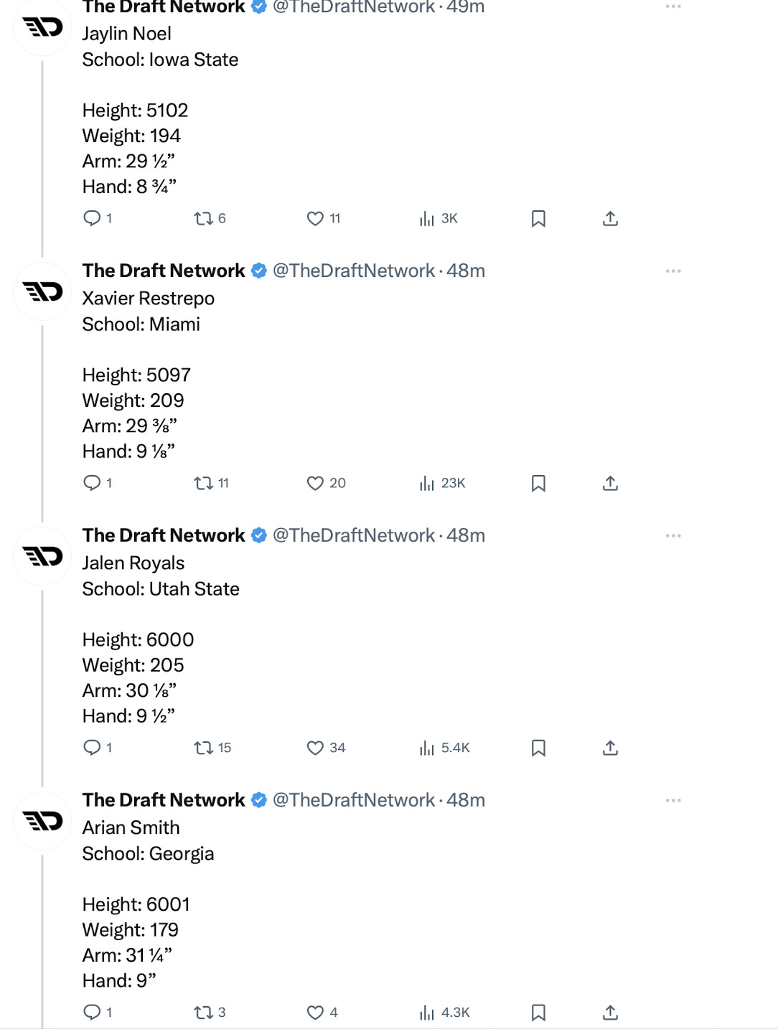Like the Jalen Royals tweet
The width and height of the screenshot is (778, 1032).
(x=315, y=748)
